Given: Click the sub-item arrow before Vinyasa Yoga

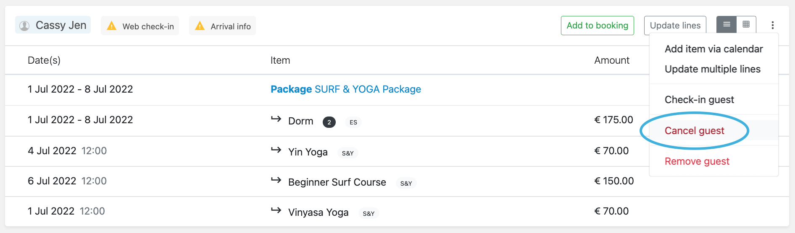Looking at the screenshot, I should point(276,210).
